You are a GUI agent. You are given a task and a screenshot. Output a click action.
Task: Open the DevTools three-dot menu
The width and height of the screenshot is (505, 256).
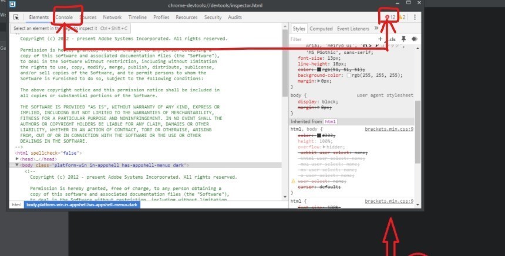415,18
